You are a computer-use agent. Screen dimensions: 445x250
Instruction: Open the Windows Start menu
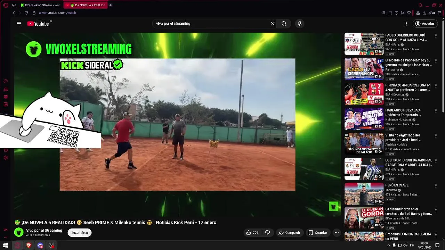(x=6, y=245)
